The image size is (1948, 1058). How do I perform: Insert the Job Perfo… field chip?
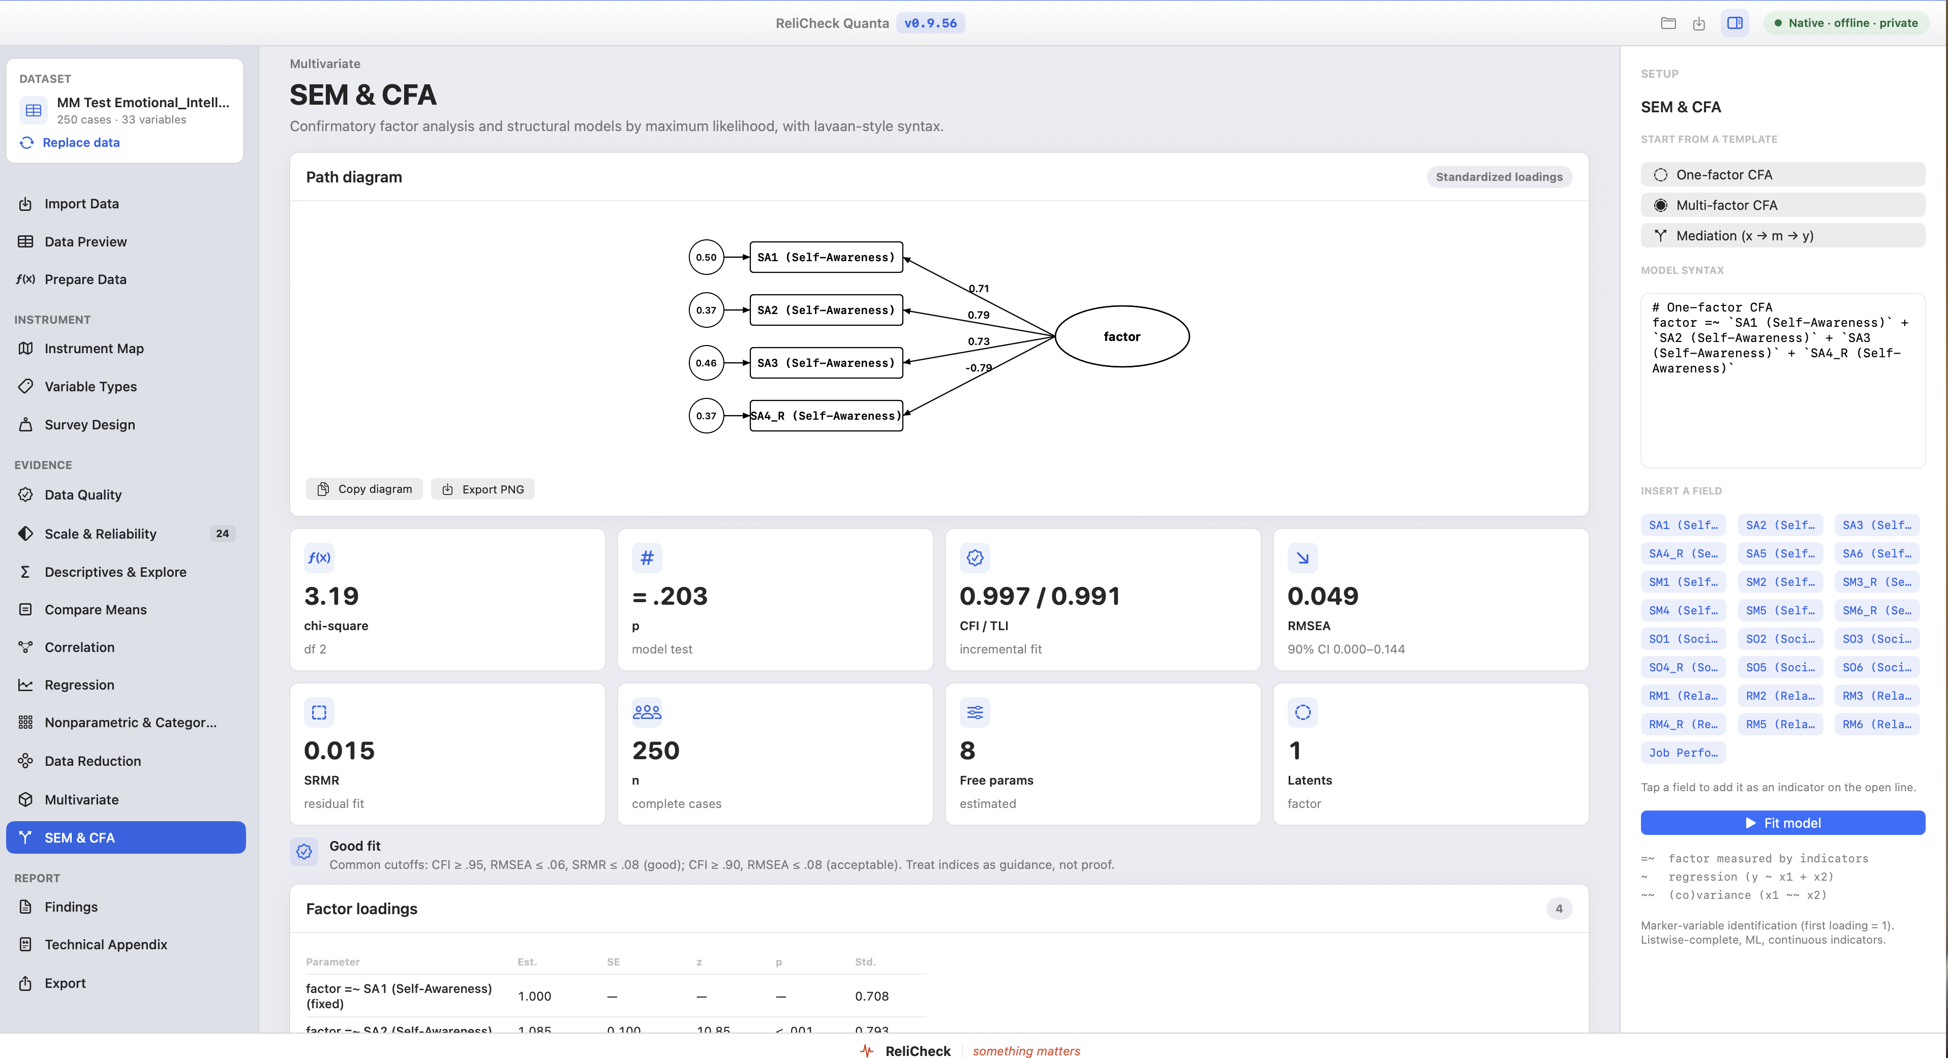coord(1683,753)
